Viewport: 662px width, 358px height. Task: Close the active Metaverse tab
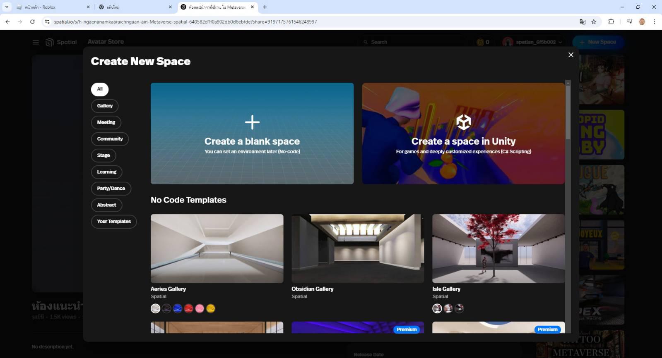pyautogui.click(x=252, y=7)
